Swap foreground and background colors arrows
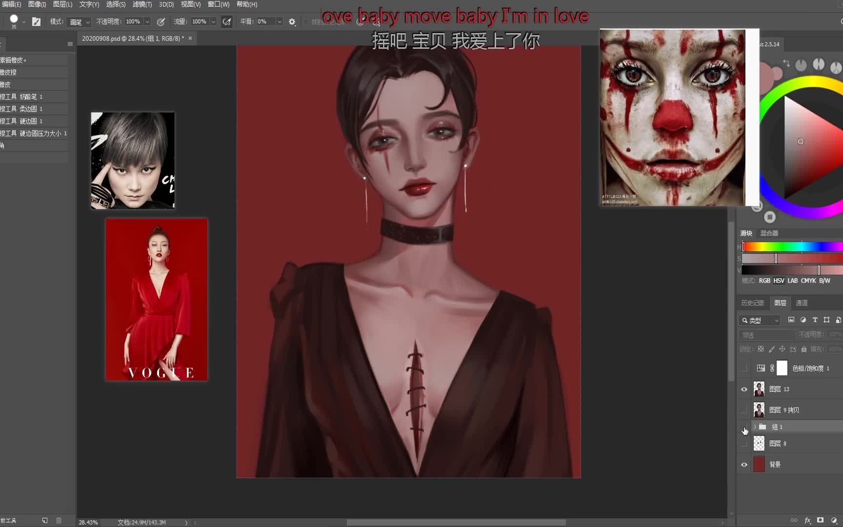The height and width of the screenshot is (527, 843). (786, 63)
